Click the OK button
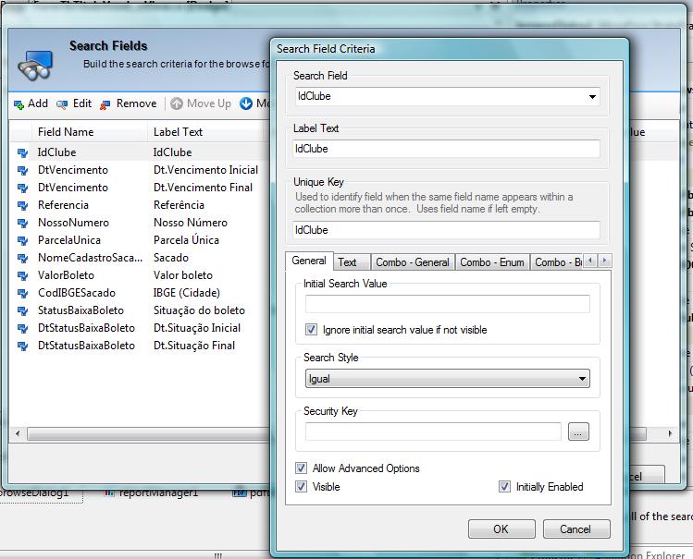Image resolution: width=693 pixels, height=559 pixels. coord(501,529)
